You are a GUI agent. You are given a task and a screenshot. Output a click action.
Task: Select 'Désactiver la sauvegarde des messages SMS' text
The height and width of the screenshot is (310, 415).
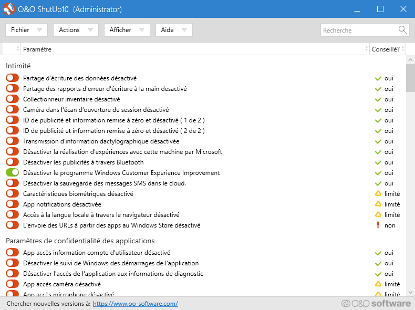pos(105,183)
